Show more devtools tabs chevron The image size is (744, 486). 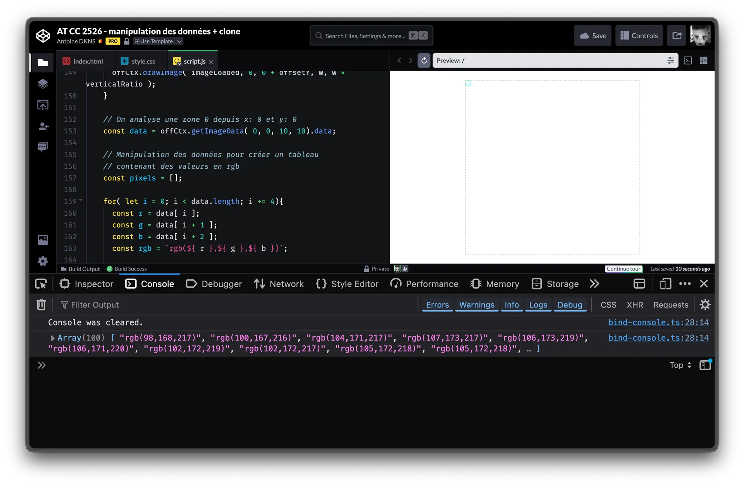594,284
